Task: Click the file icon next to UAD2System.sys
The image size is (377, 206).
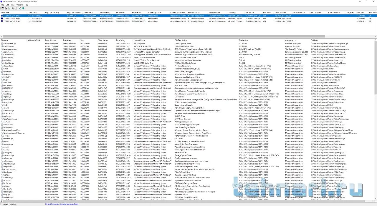Action: coord(2,44)
